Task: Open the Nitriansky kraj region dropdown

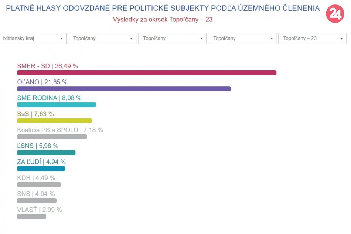Action: tap(33, 38)
